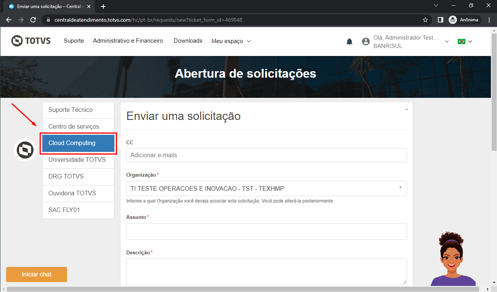Image resolution: width=497 pixels, height=292 pixels.
Task: Open a new browser tab
Action: click(x=103, y=6)
